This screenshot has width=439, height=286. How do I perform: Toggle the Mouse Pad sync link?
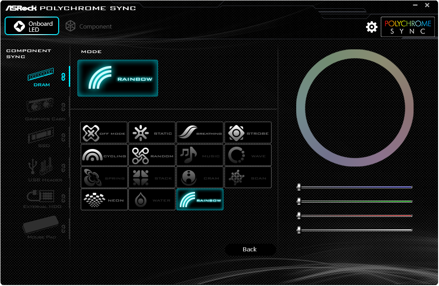[x=63, y=229]
